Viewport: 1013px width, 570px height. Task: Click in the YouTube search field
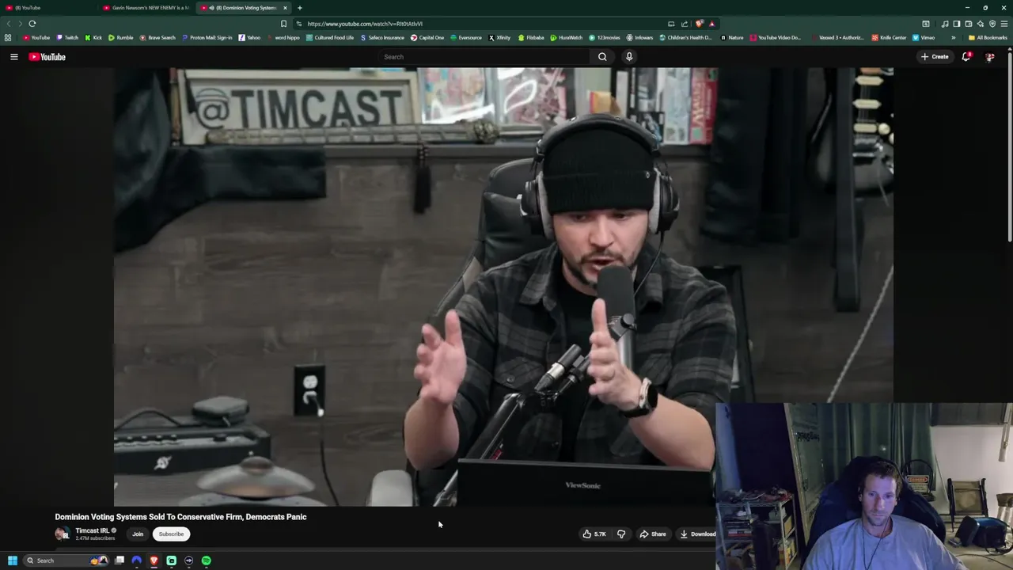pos(484,56)
